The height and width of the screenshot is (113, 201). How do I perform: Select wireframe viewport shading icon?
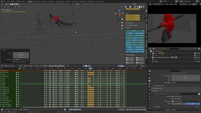click(x=138, y=7)
